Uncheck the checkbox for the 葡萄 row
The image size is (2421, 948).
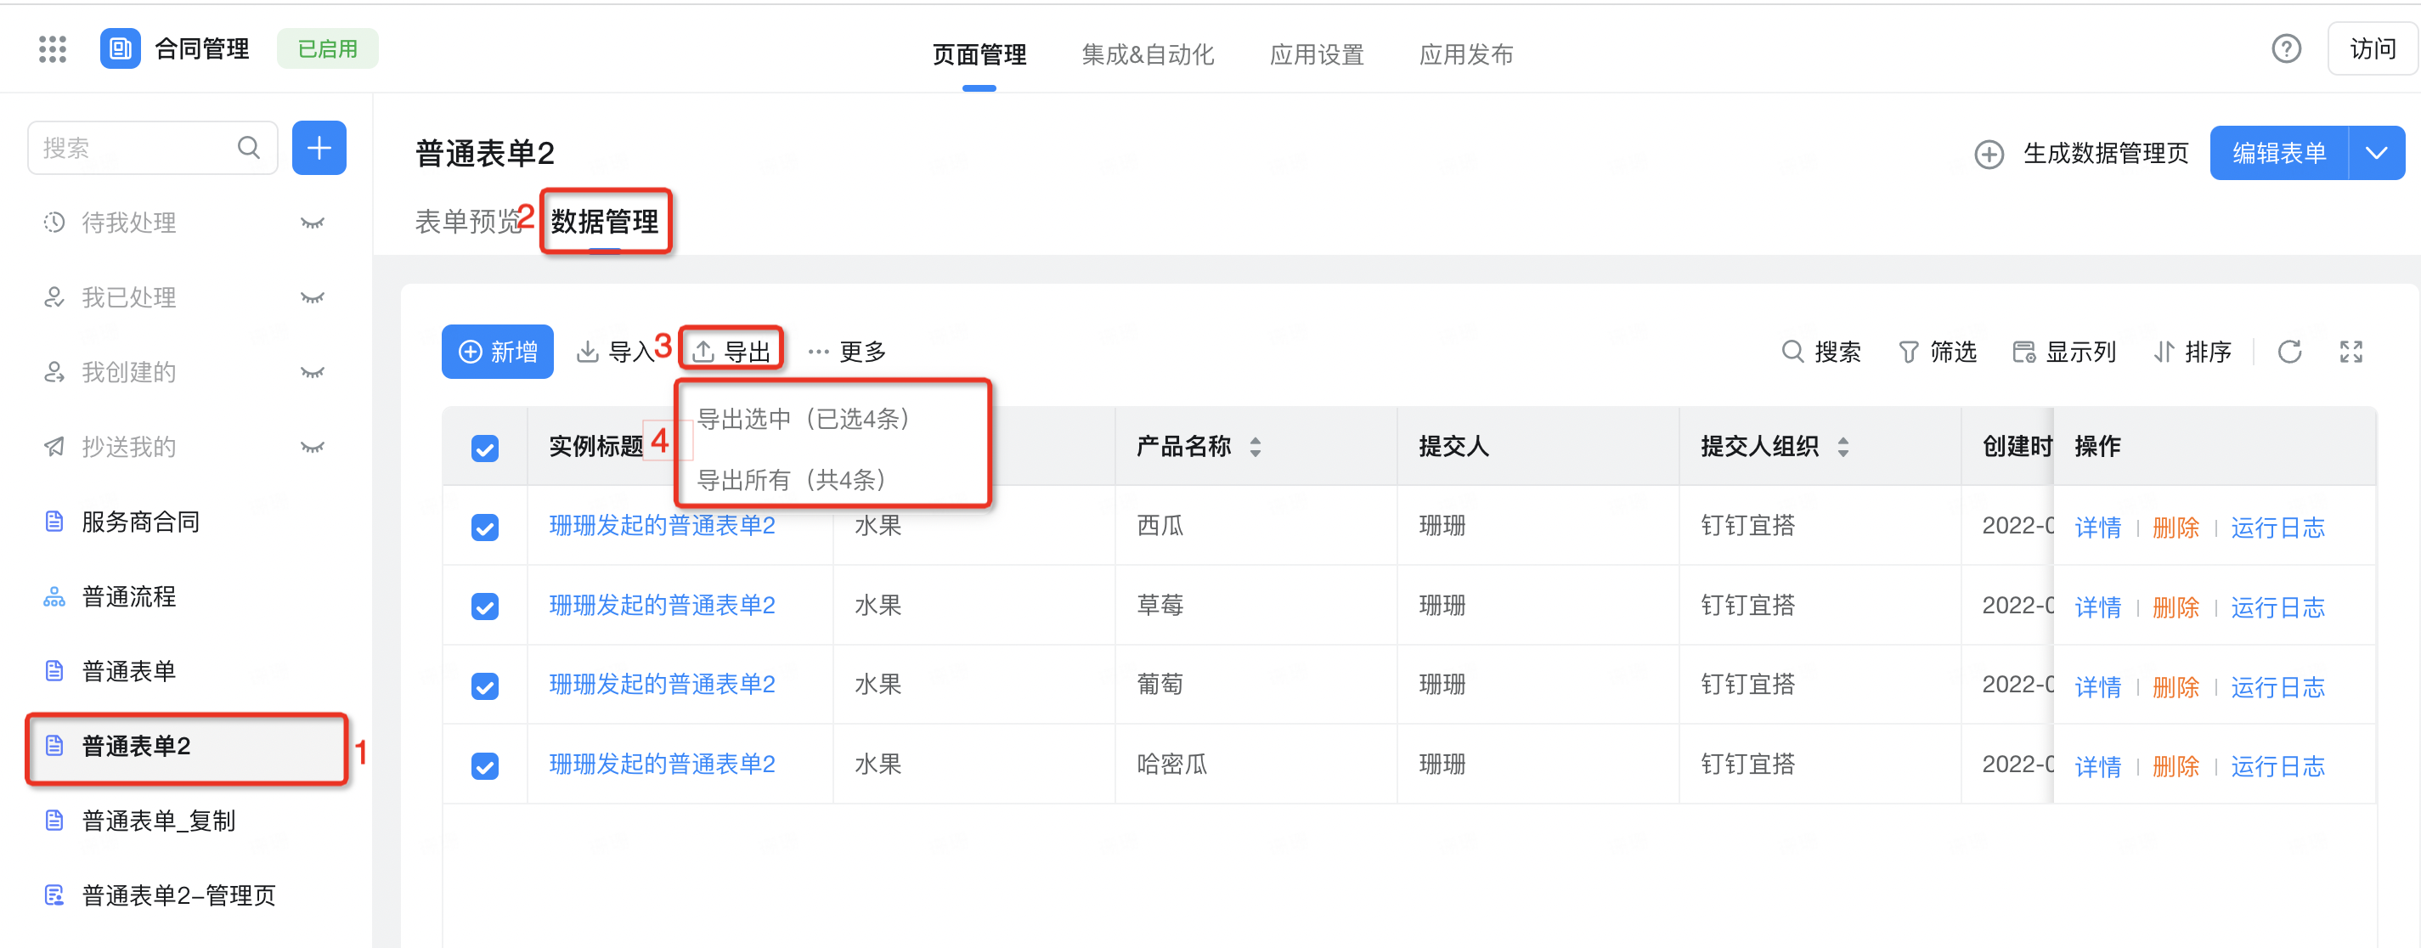(x=485, y=686)
